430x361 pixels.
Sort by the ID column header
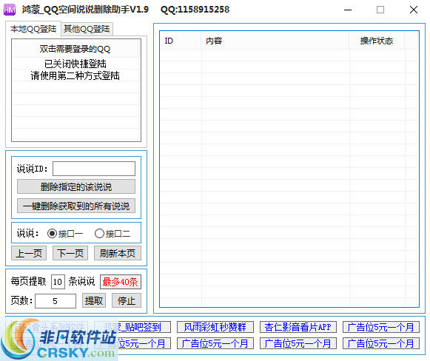[181, 41]
